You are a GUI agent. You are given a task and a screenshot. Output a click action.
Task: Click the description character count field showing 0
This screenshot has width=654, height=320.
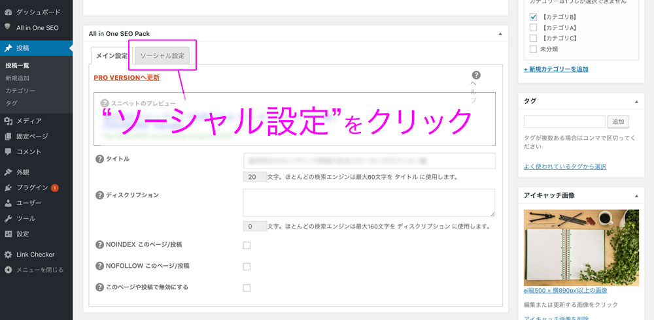point(255,227)
